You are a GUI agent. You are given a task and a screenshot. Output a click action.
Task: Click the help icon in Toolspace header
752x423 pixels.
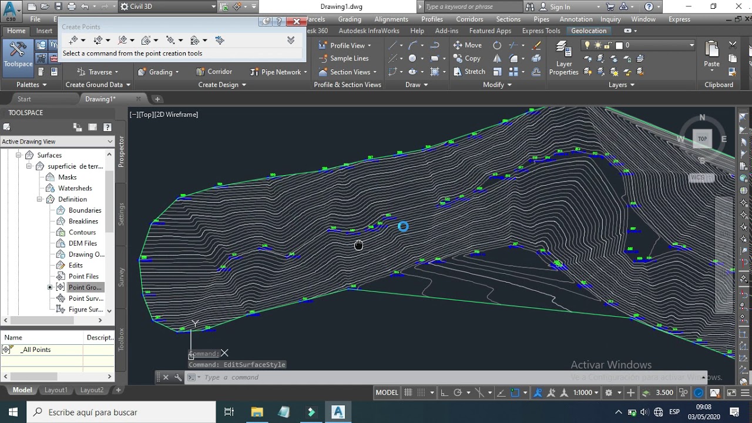pyautogui.click(x=108, y=127)
